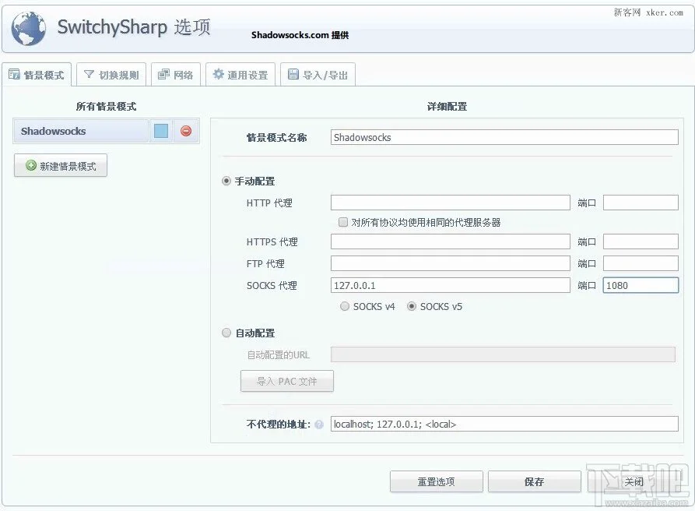695x511 pixels.
Task: Open the 网络 tab
Action: click(176, 75)
